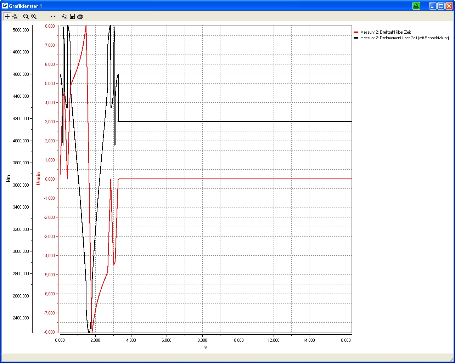Maximize the Grafikfenster 1 window
Image resolution: width=455 pixels, height=363 pixels.
coord(441,6)
